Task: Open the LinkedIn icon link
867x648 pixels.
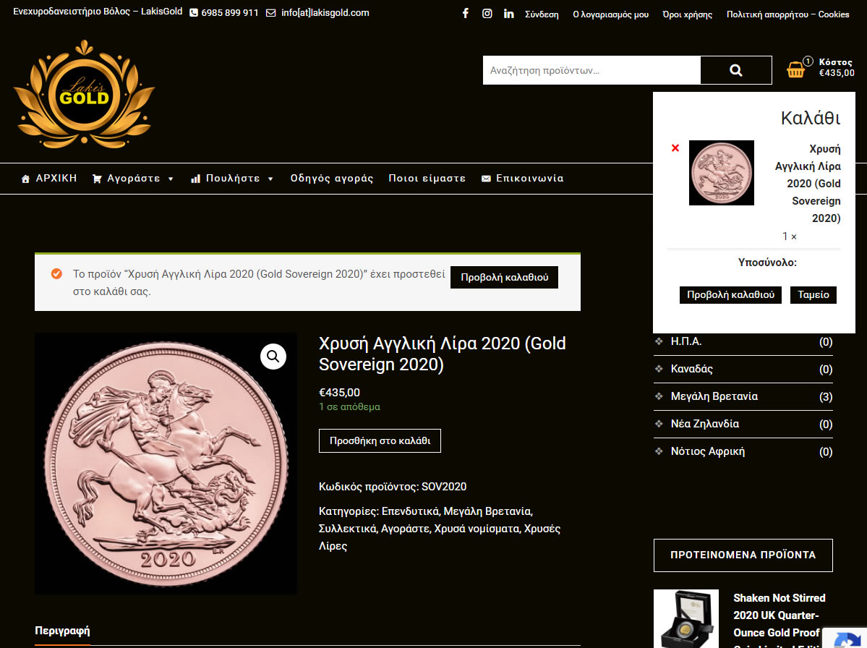Action: 508,13
